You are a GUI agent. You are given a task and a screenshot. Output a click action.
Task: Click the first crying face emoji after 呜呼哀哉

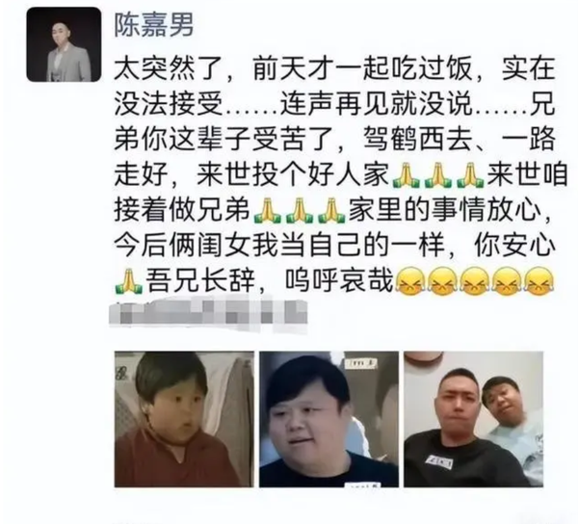[x=410, y=281]
